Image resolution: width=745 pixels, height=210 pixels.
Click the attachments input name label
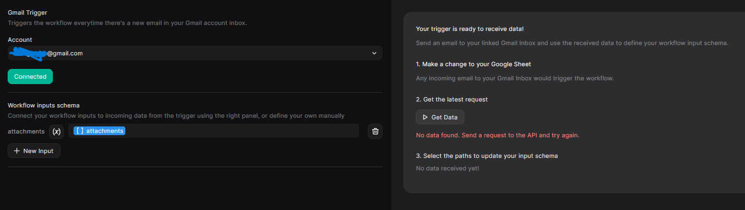[x=26, y=131]
